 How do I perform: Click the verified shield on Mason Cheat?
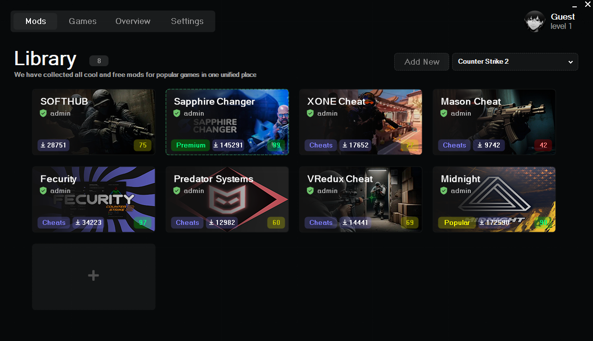tap(444, 113)
